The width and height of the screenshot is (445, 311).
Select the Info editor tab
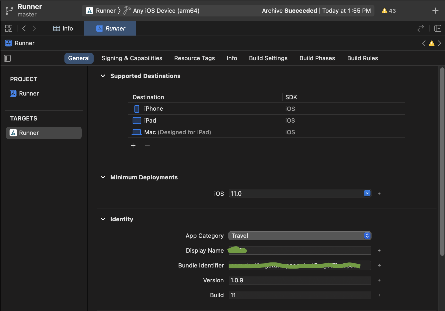63,28
